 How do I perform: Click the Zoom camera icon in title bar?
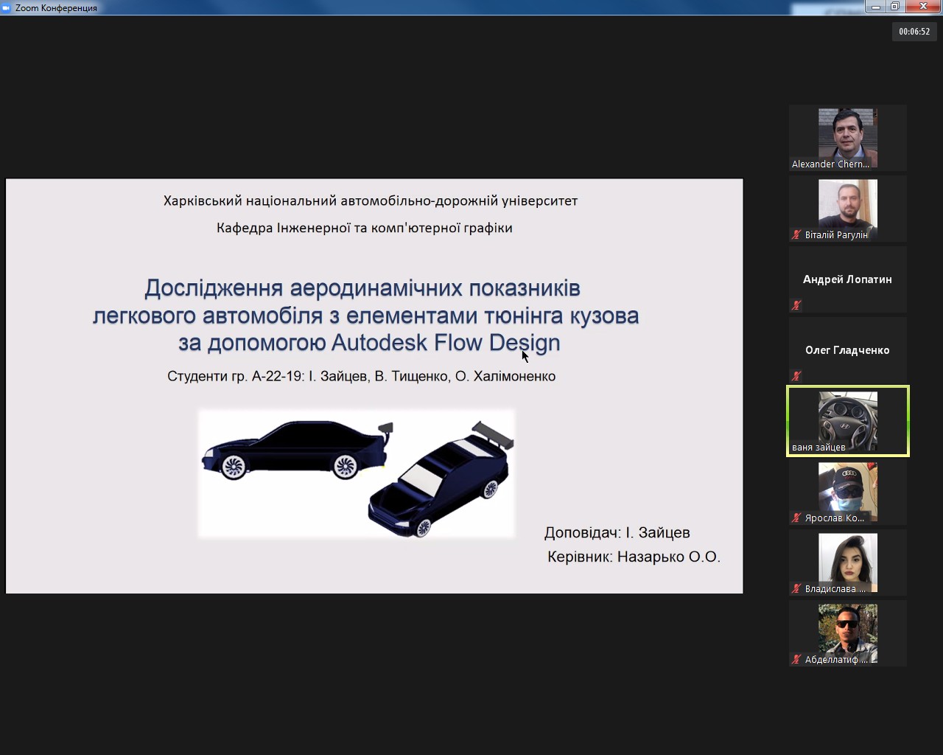pyautogui.click(x=7, y=7)
